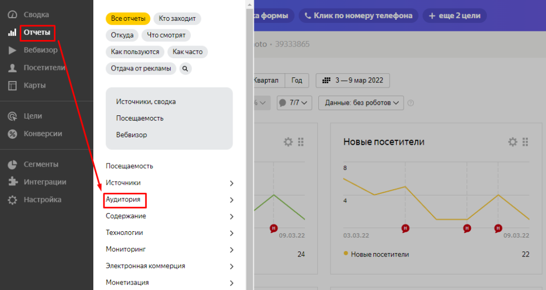Click the Интеграции puzzle icon in sidebar
Image resolution: width=546 pixels, height=290 pixels.
pos(12,182)
